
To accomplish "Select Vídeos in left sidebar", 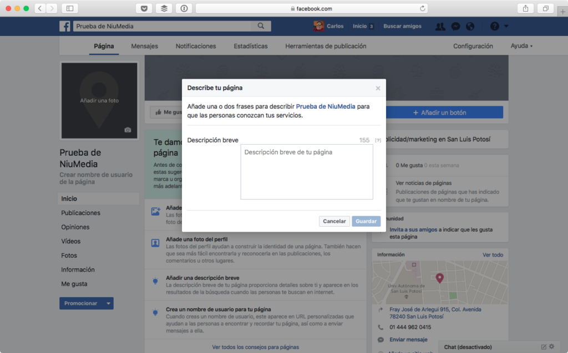I will pos(71,241).
